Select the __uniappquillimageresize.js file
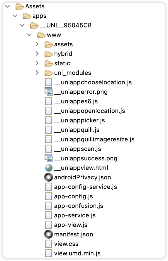Viewport: 168px width, 261px height. click(x=94, y=139)
